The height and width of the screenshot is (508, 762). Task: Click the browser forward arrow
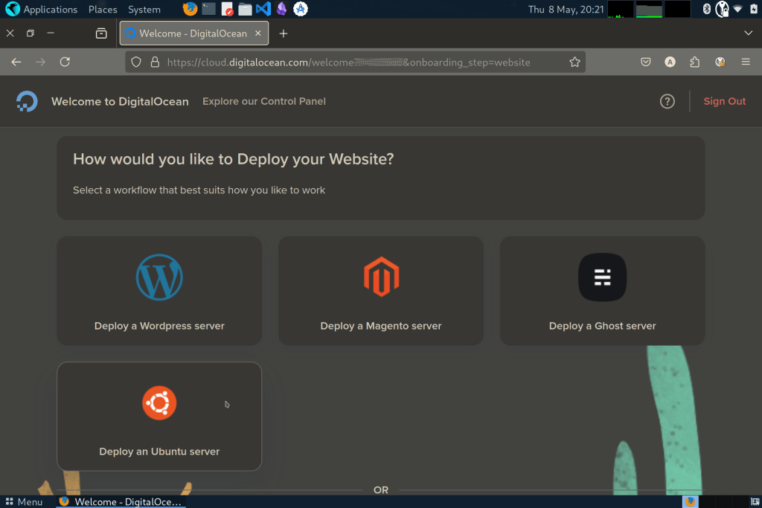41,62
